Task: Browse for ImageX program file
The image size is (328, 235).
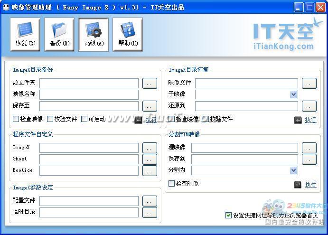Action: (150, 148)
